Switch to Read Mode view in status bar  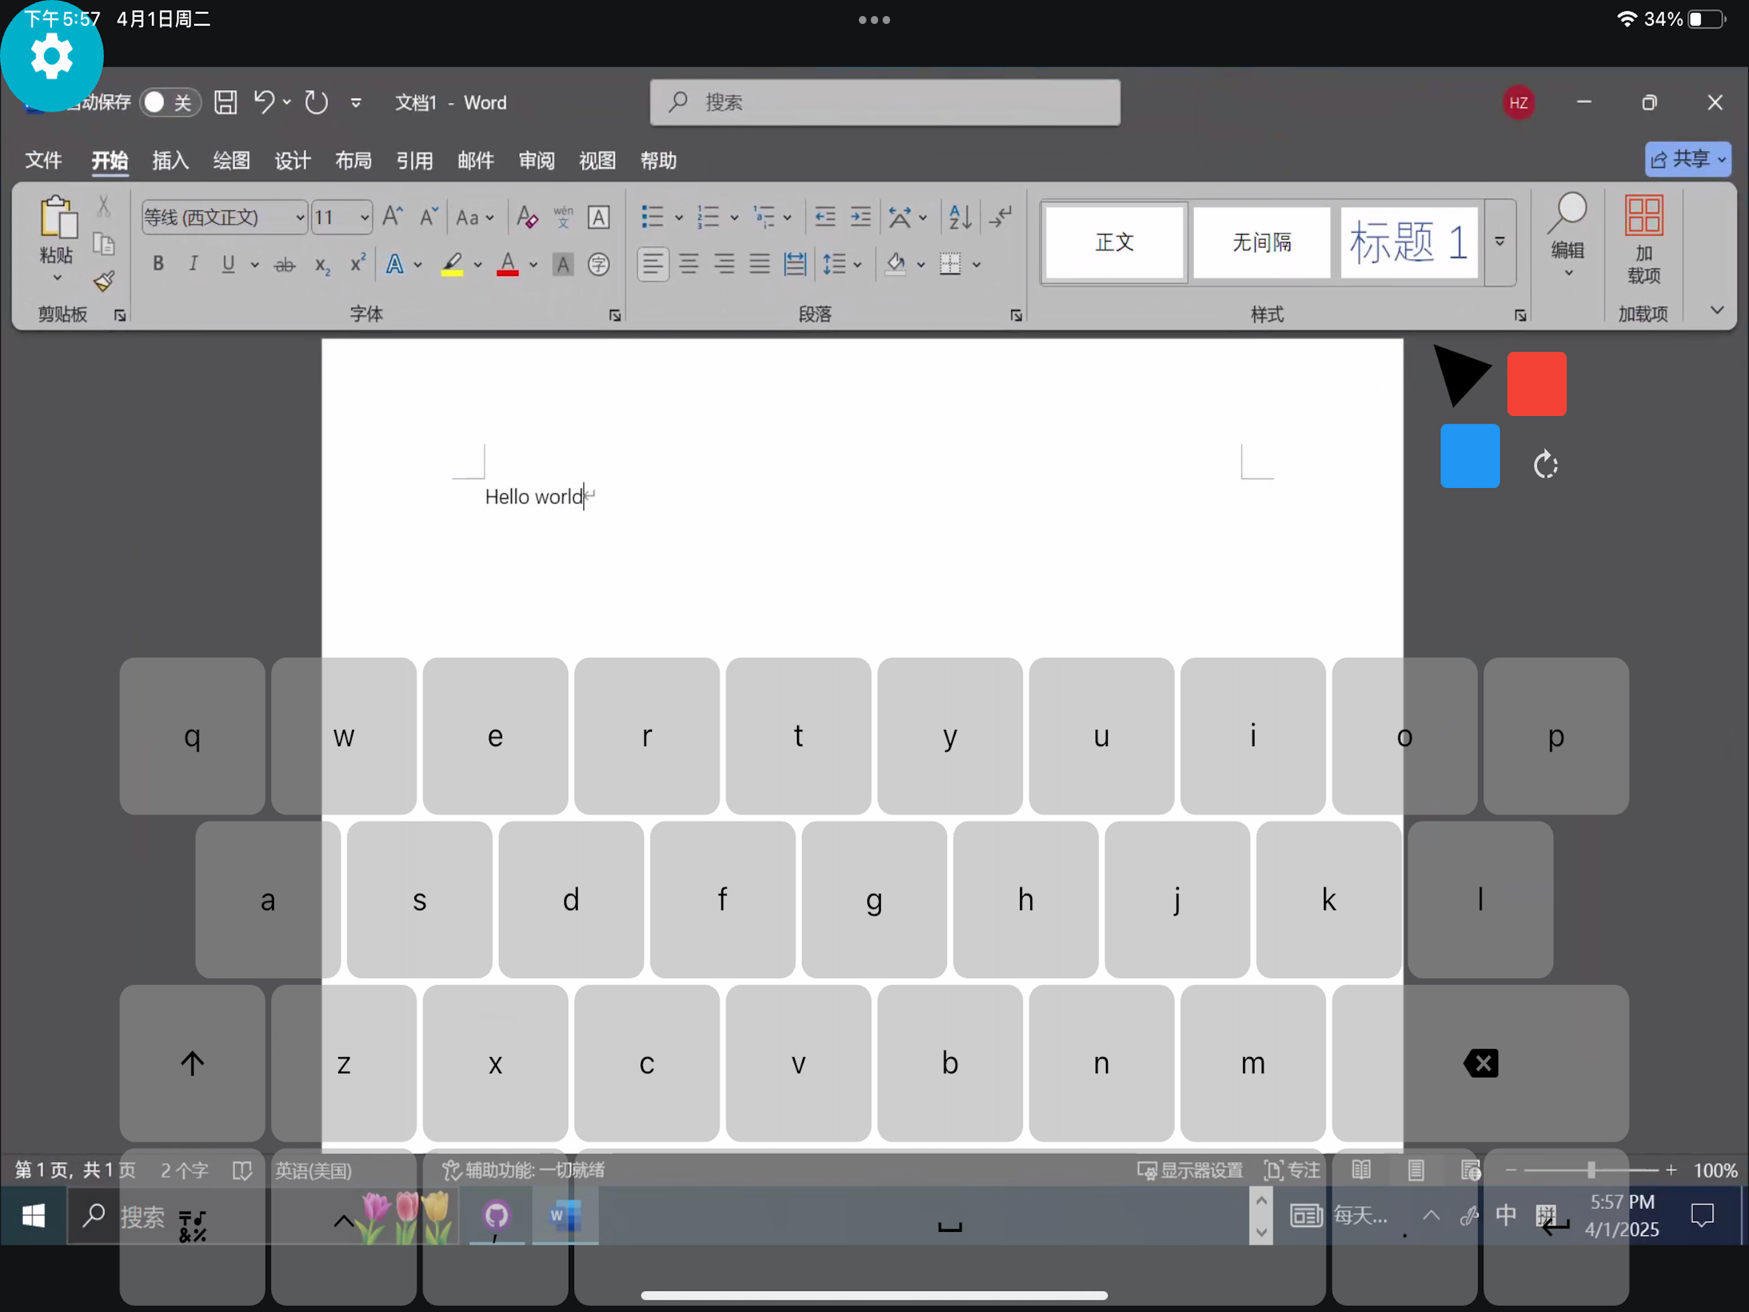coord(1361,1170)
